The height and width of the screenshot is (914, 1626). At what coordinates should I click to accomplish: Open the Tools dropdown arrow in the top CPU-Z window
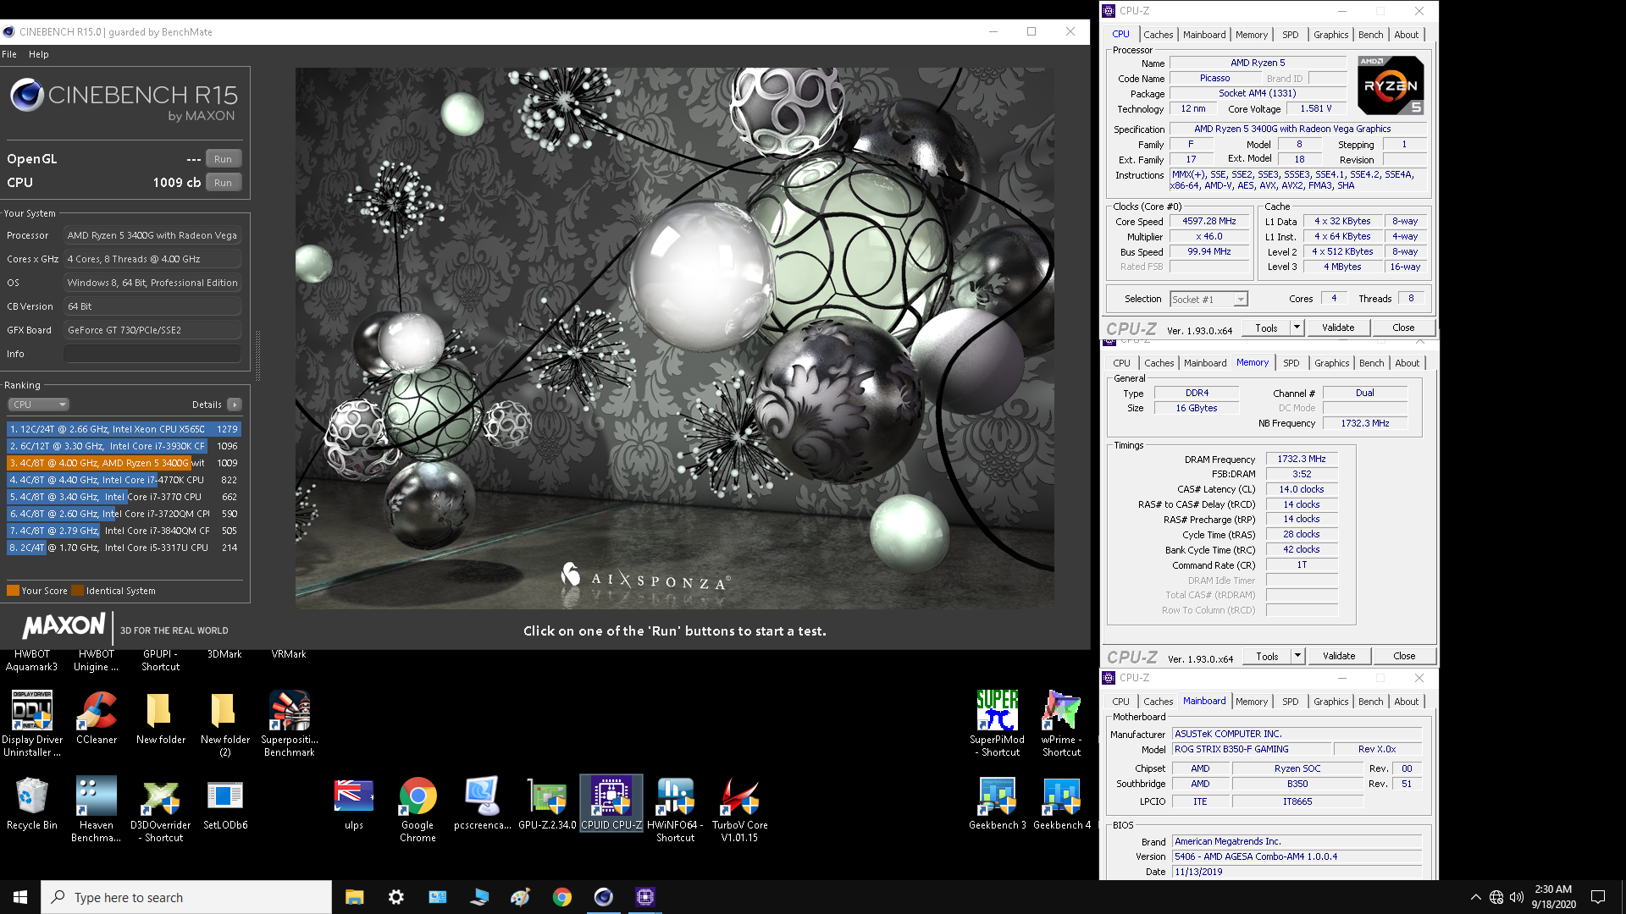coord(1297,328)
